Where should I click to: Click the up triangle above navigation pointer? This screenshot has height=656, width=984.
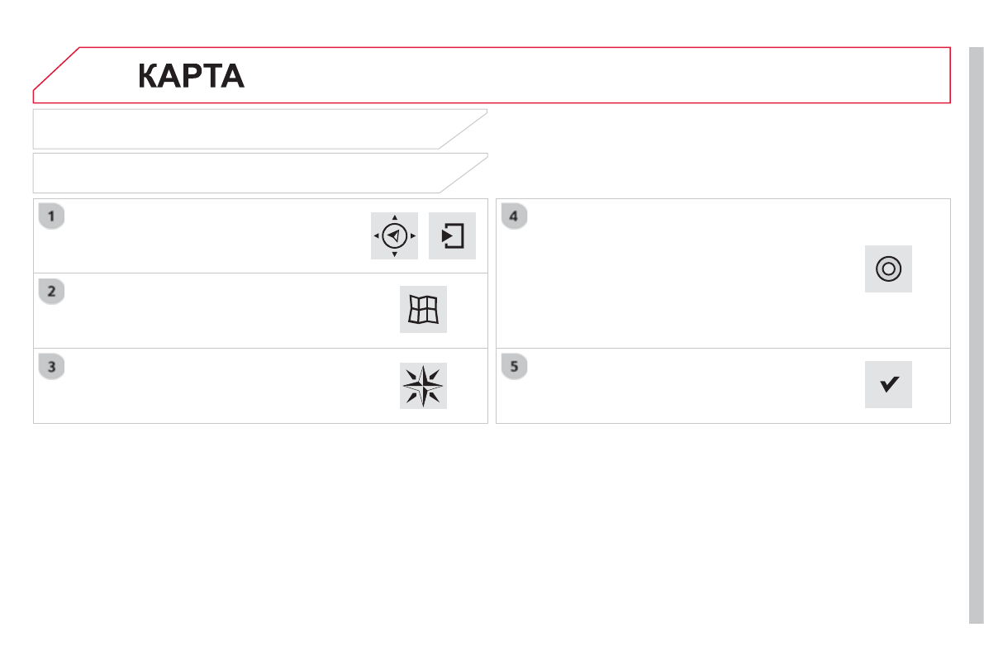pos(394,217)
